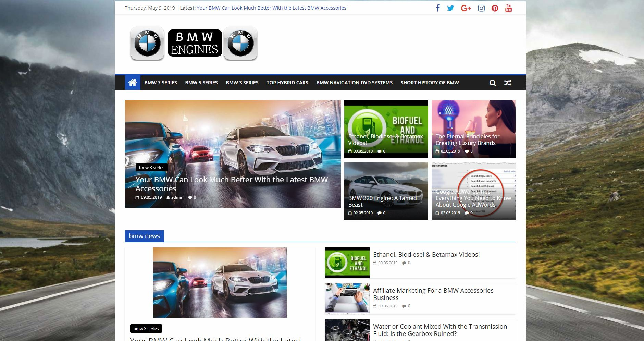644x341 pixels.
Task: Open the Twitter social icon
Action: (450, 8)
